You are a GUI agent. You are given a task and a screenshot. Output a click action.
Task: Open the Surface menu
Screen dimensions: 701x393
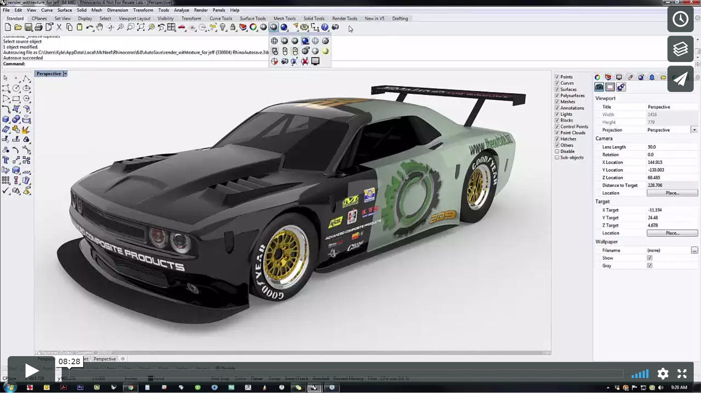click(x=65, y=10)
